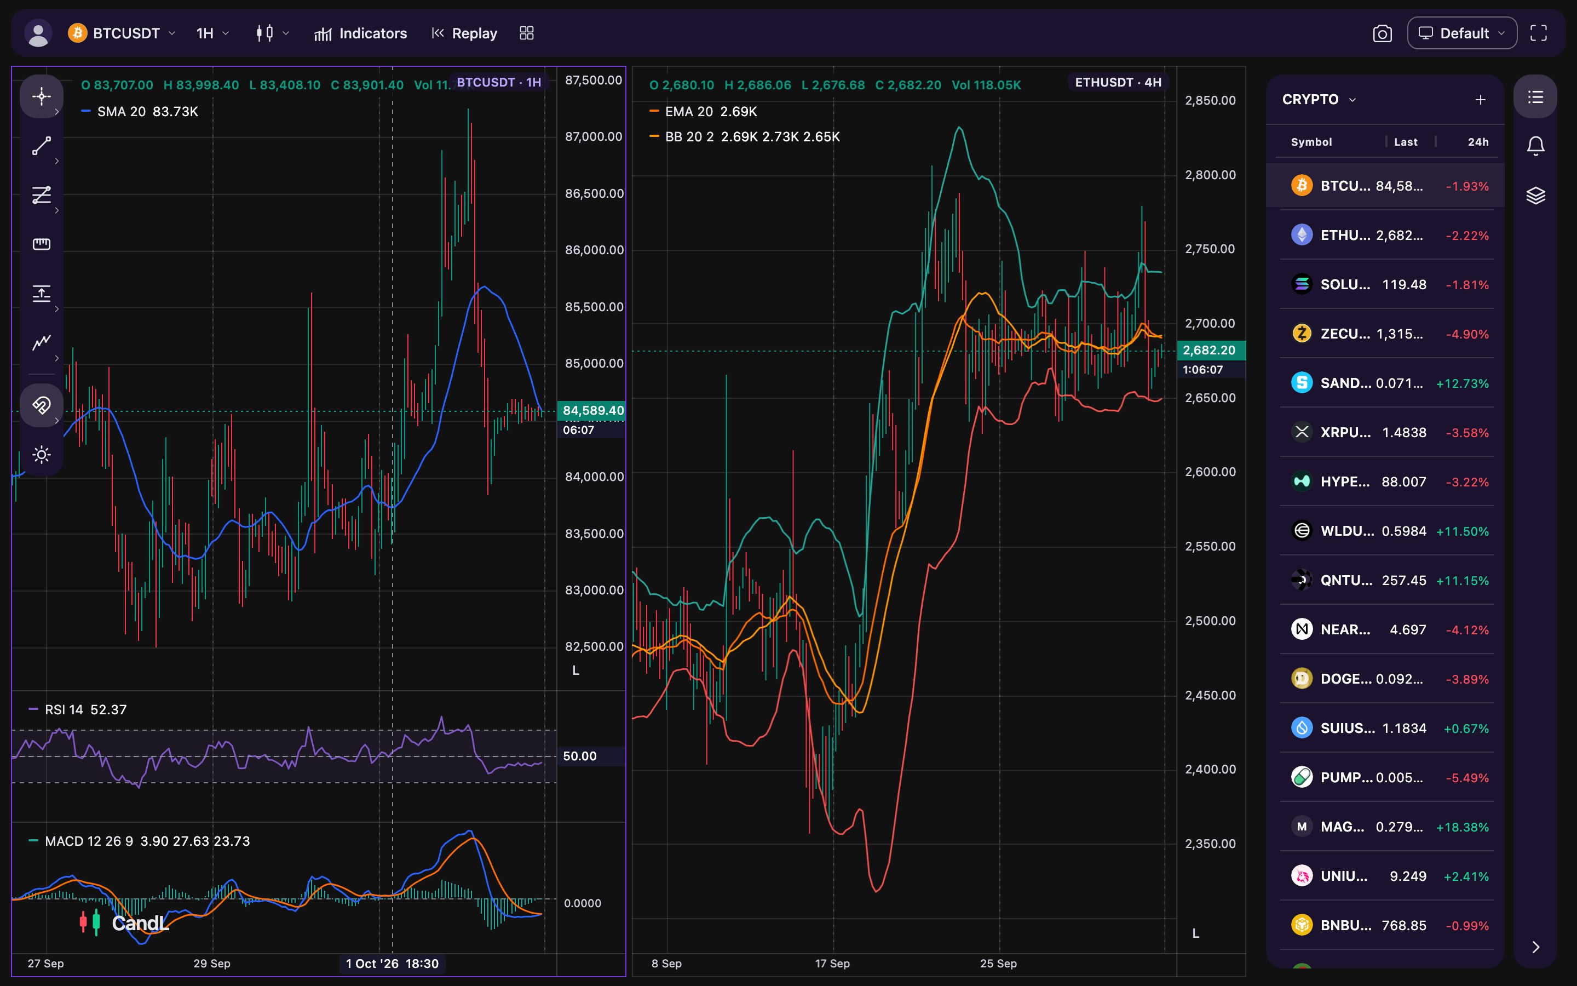Select the MACD 12 26 9 legend
The image size is (1577, 986).
coord(140,841)
